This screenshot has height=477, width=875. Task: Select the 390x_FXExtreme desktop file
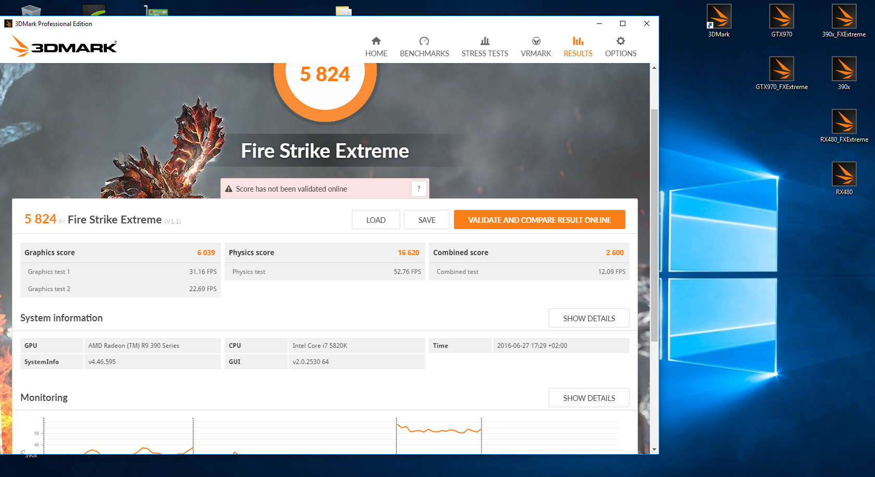tap(844, 20)
